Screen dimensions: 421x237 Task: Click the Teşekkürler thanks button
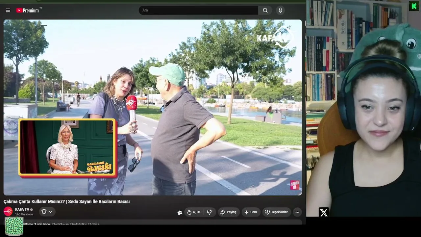pyautogui.click(x=276, y=212)
